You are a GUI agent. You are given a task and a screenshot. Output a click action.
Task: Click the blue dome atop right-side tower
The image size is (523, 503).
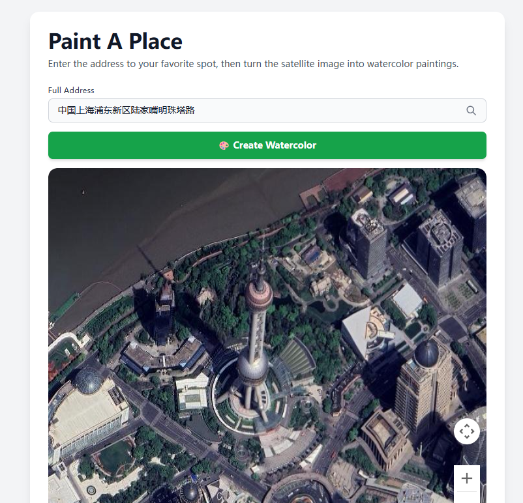426,354
